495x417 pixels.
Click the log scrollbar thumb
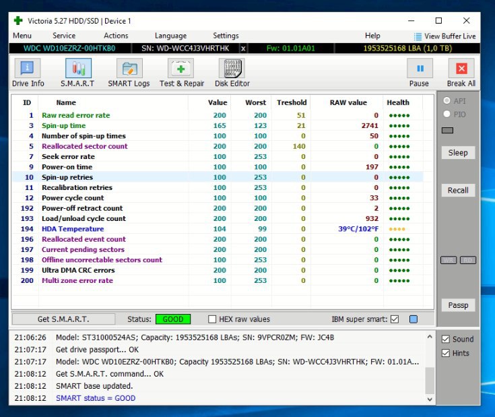[x=430, y=381]
